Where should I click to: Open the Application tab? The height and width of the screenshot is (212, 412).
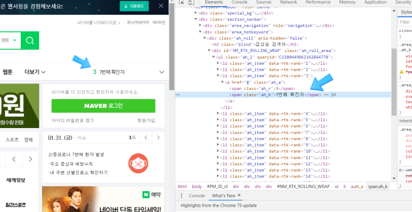[375, 2]
